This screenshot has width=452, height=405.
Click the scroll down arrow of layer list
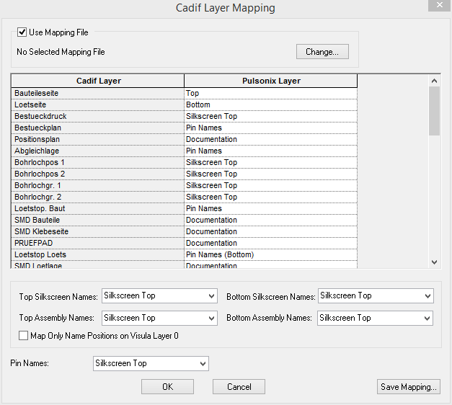[x=434, y=262]
